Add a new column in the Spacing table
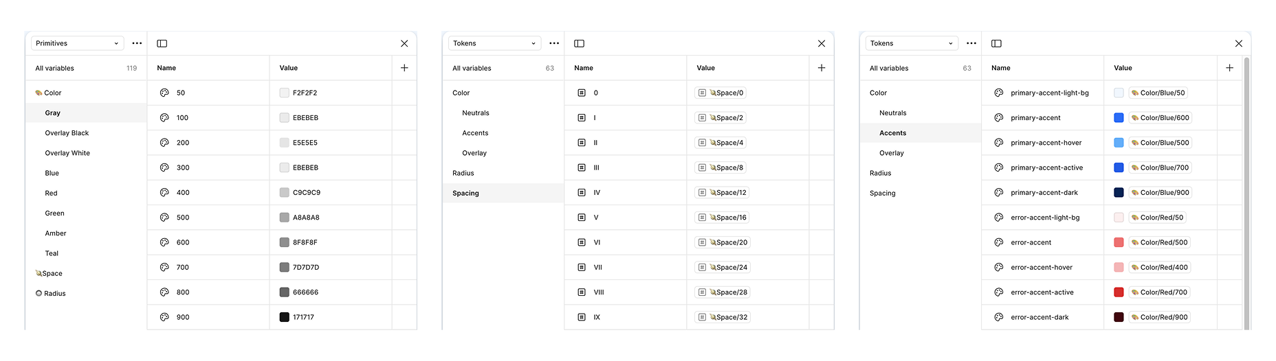 [822, 68]
